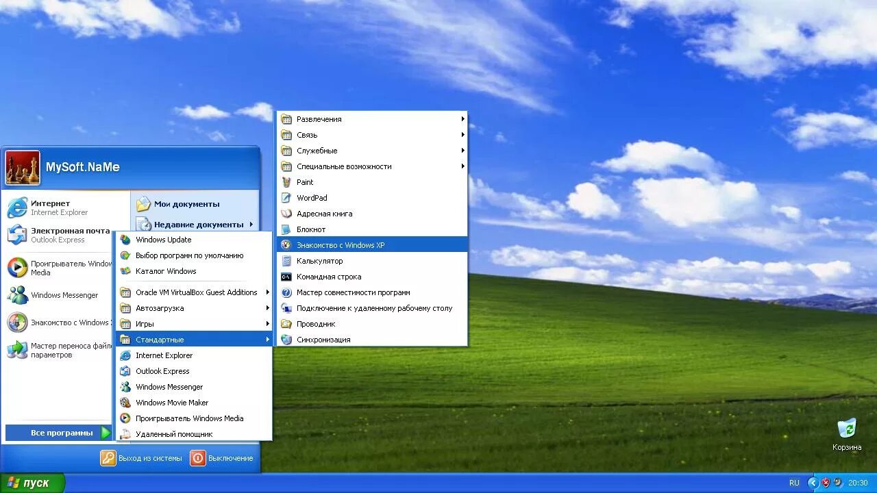Select Internet Explorer in programs list

(x=194, y=355)
